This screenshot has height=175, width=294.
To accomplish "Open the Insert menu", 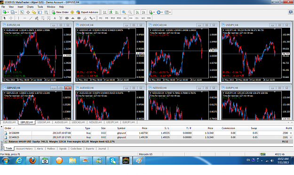I will click(x=20, y=7).
